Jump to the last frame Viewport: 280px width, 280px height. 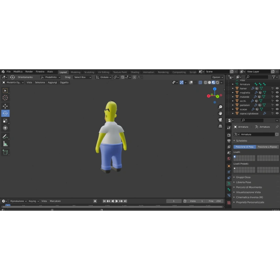pyautogui.click(x=125, y=201)
